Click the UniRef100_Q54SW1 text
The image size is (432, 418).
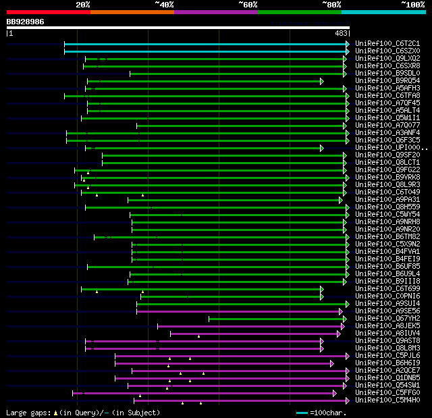[387, 386]
